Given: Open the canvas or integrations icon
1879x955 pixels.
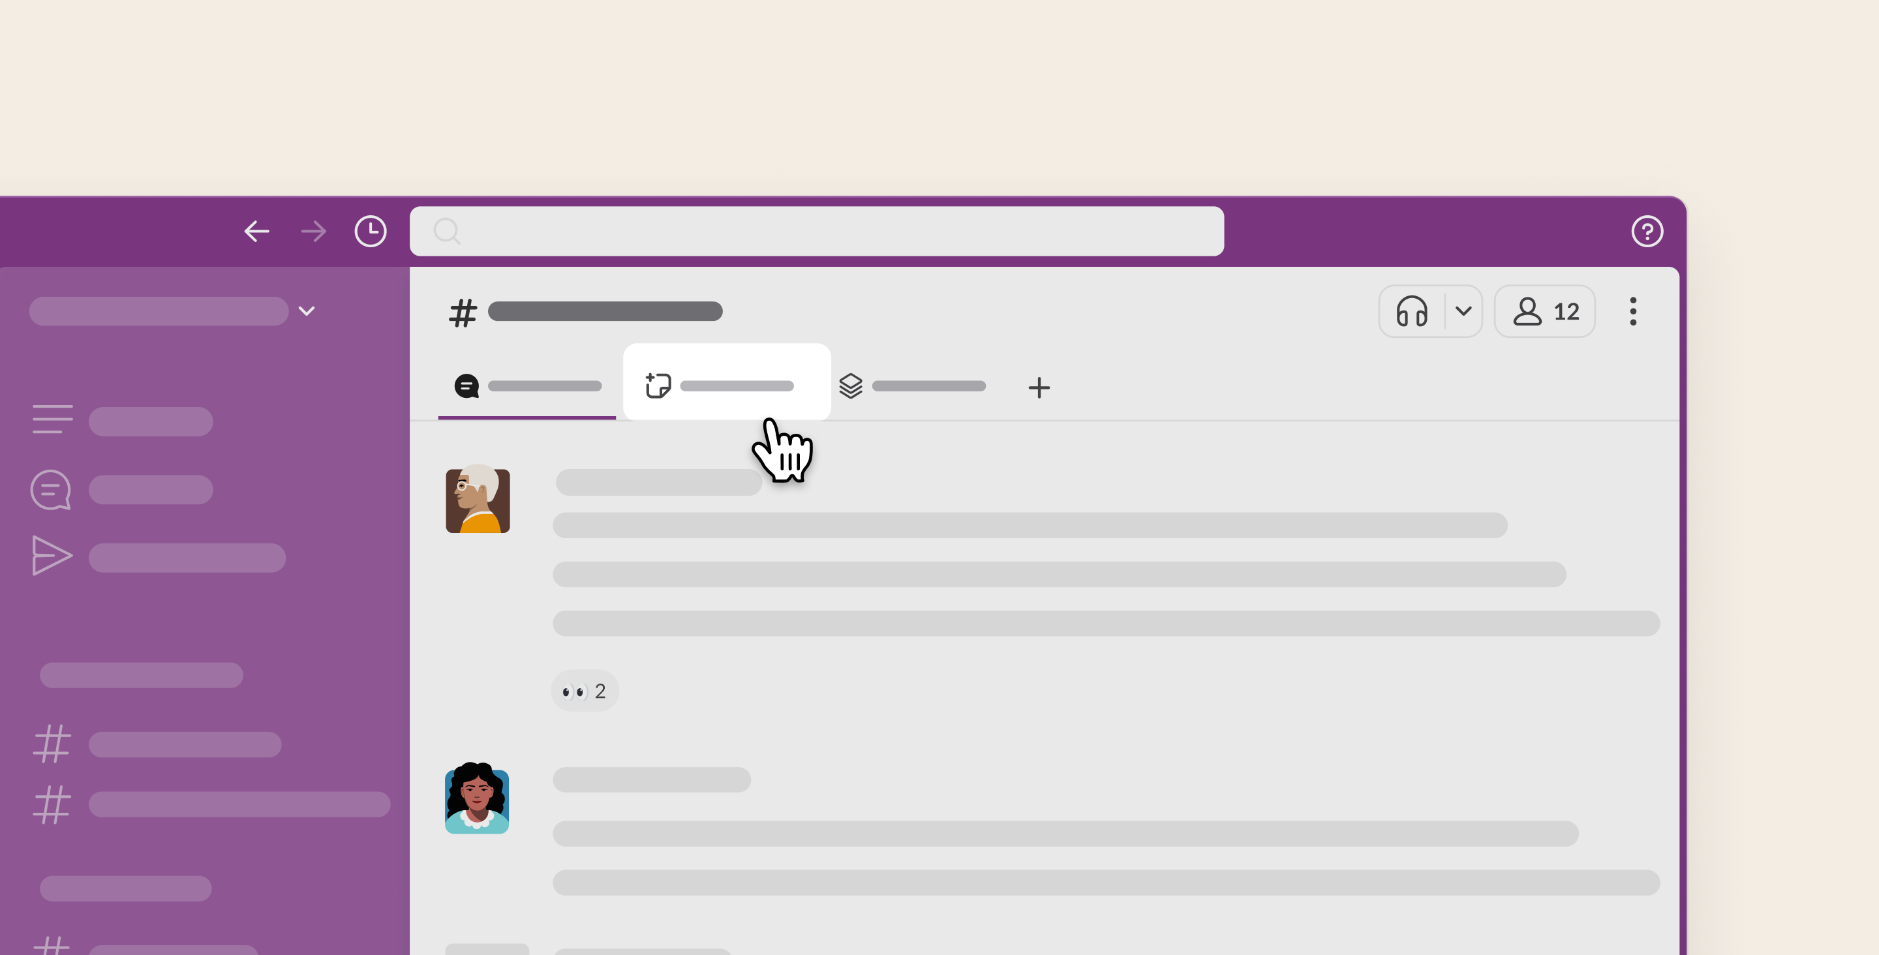Looking at the screenshot, I should 658,387.
